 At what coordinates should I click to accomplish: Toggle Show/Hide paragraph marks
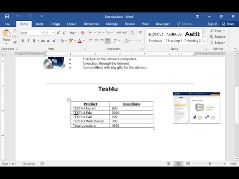point(140,33)
